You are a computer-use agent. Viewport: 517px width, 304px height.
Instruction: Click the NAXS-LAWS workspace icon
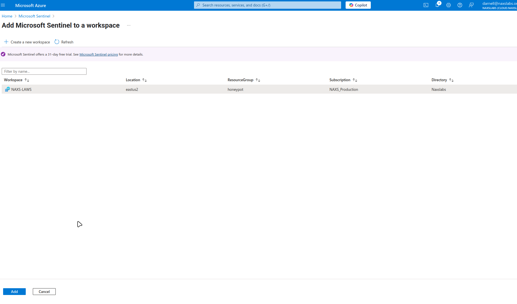point(7,89)
